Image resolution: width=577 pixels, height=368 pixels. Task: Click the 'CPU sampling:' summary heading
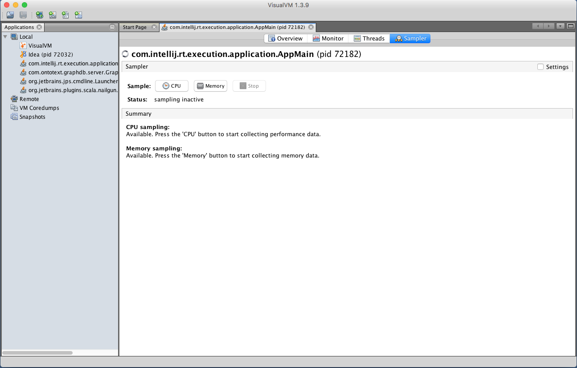point(148,127)
